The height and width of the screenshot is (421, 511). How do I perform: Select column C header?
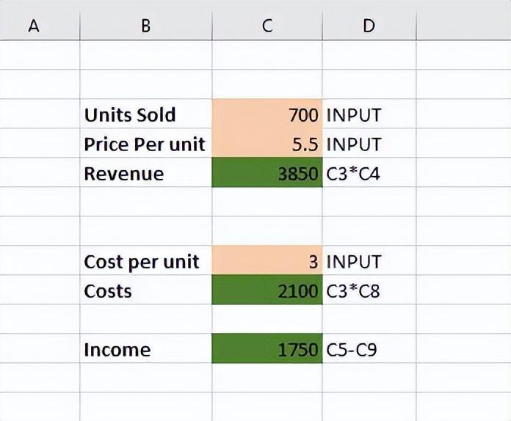[x=267, y=26]
